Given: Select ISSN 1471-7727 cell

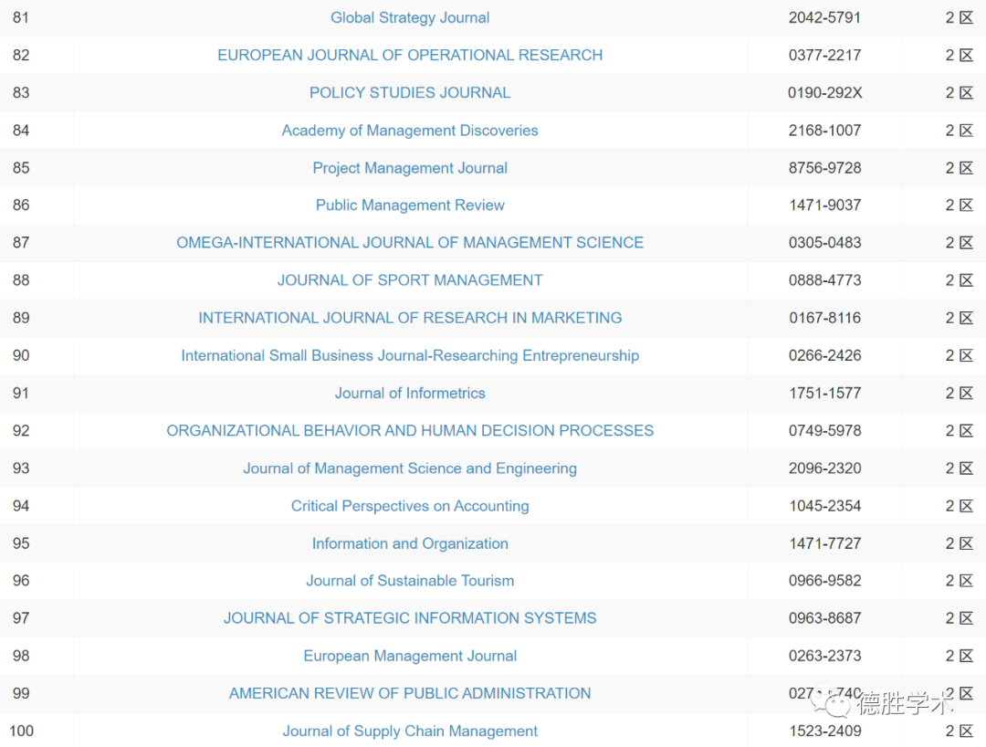Looking at the screenshot, I should click(x=824, y=543).
